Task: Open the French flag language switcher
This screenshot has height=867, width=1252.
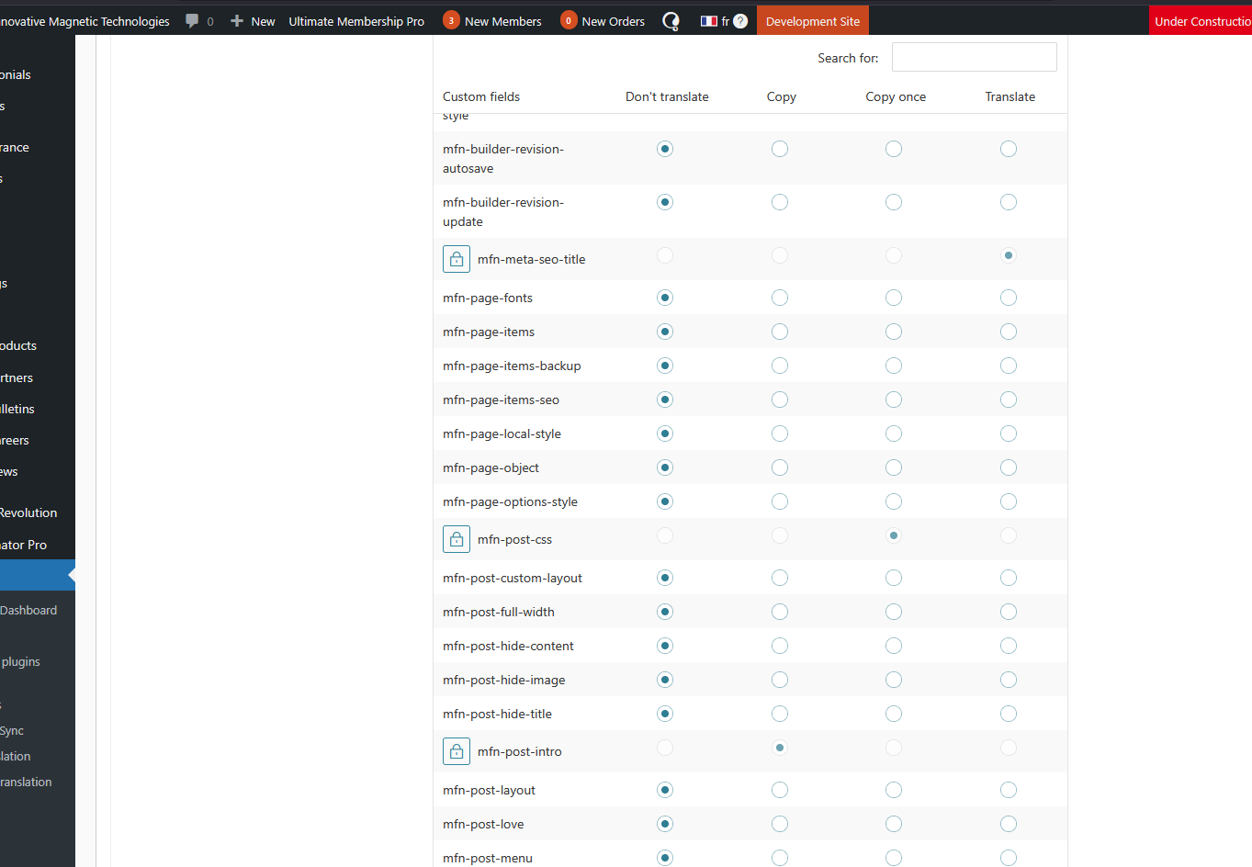Action: (x=714, y=21)
